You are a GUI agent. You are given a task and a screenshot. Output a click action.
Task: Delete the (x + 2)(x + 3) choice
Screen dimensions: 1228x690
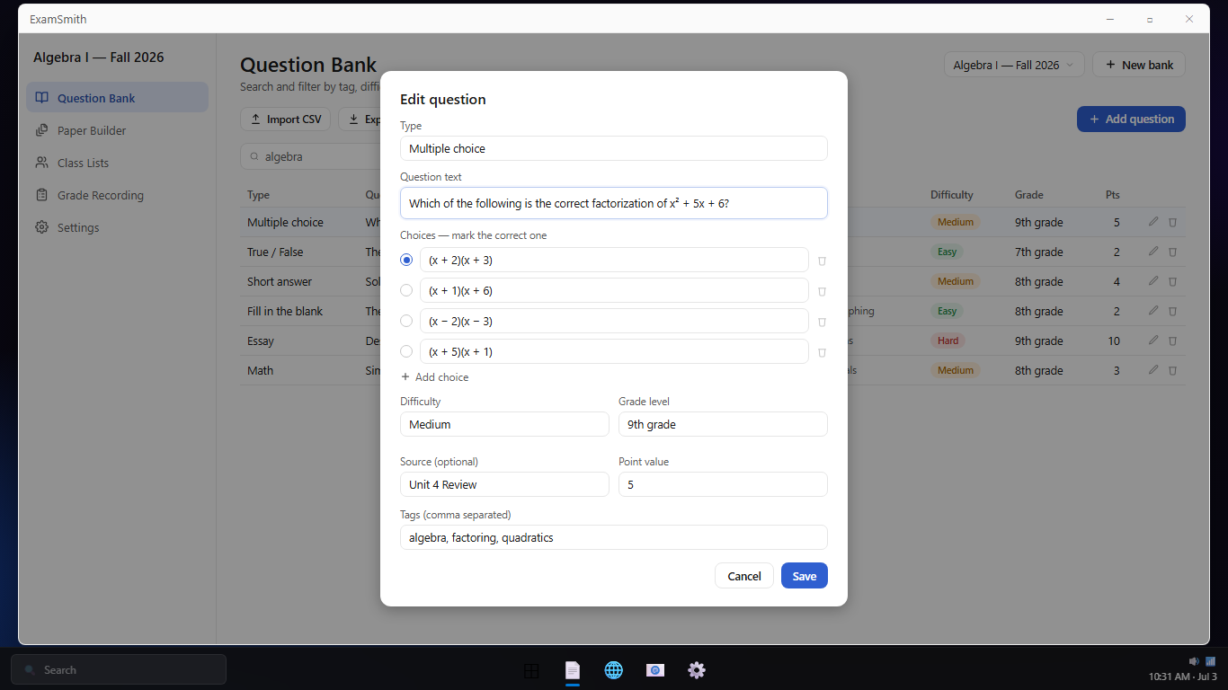(822, 261)
